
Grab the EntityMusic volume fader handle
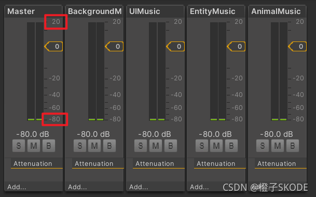236,47
